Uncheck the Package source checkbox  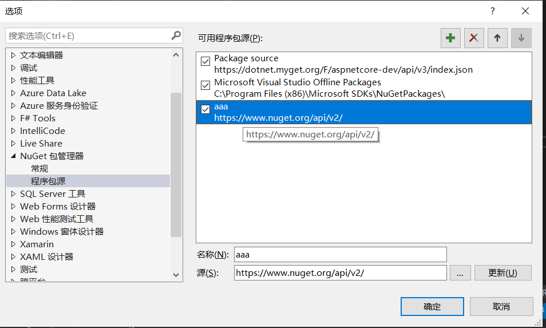tap(205, 61)
